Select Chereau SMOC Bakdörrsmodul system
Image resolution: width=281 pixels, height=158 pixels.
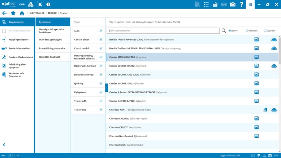click(192, 145)
